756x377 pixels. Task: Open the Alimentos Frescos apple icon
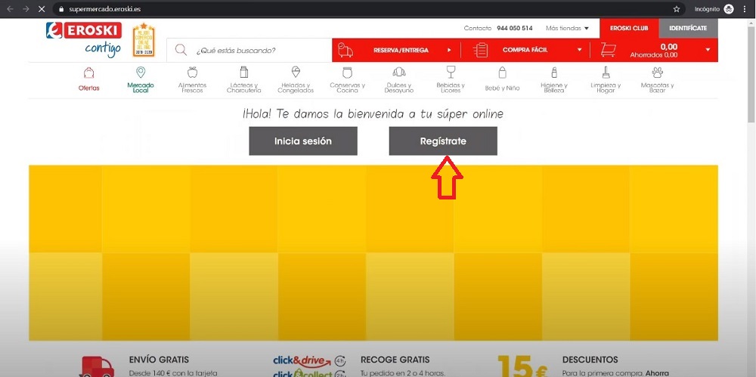(192, 73)
